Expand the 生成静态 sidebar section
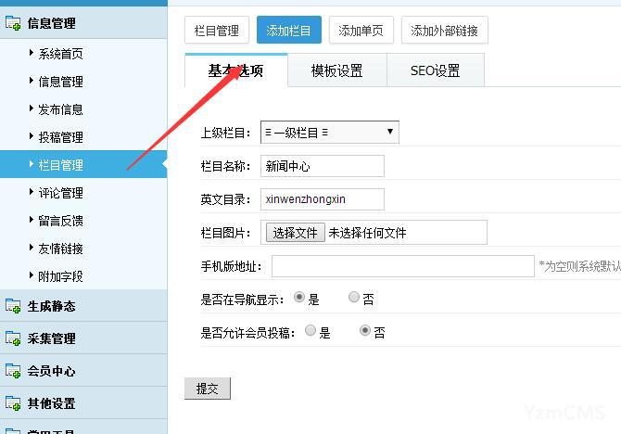 (52, 306)
